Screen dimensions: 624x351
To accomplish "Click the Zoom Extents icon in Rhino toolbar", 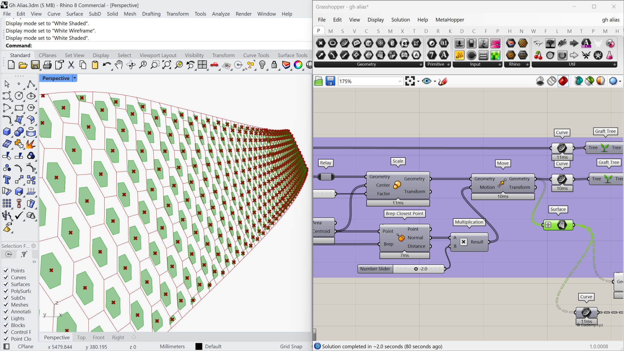I will (x=167, y=65).
